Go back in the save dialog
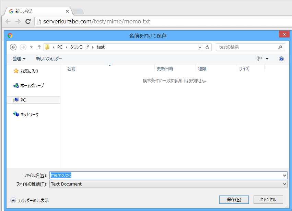292x211 pixels. pyautogui.click(x=13, y=47)
